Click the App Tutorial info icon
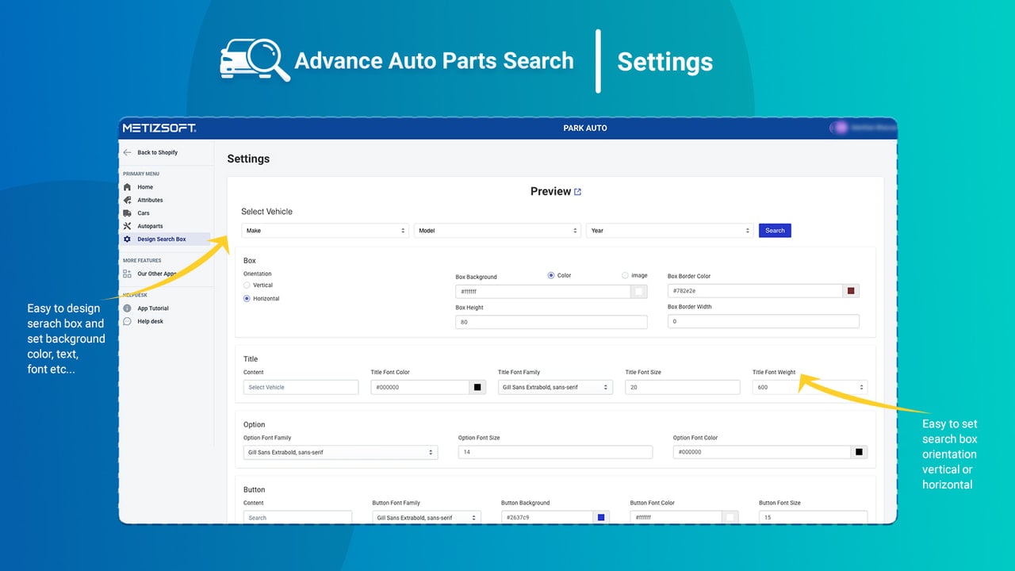The height and width of the screenshot is (571, 1015). point(127,308)
